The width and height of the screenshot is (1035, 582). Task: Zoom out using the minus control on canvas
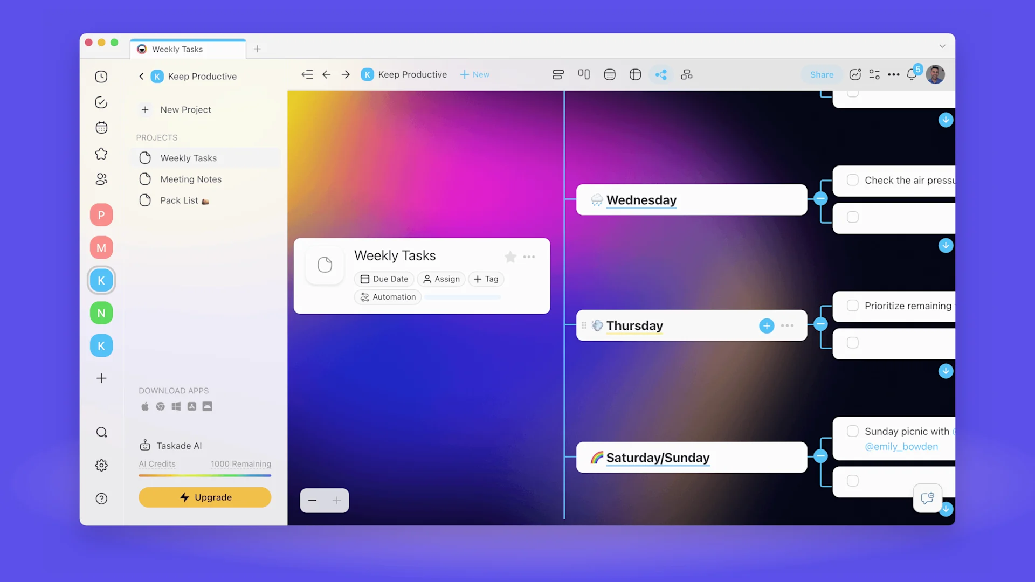pyautogui.click(x=312, y=500)
